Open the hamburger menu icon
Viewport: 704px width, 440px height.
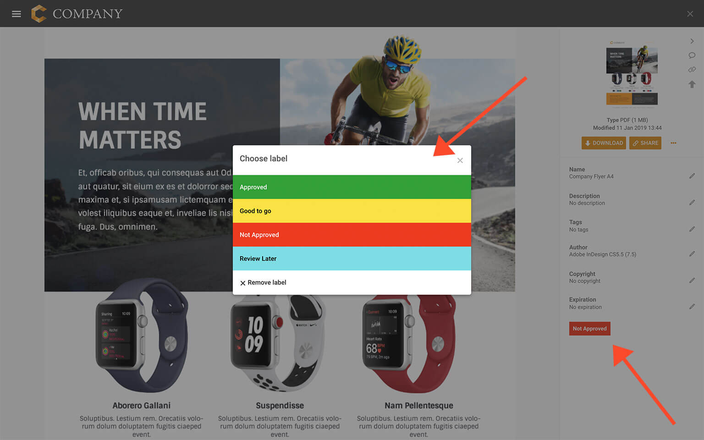click(16, 14)
